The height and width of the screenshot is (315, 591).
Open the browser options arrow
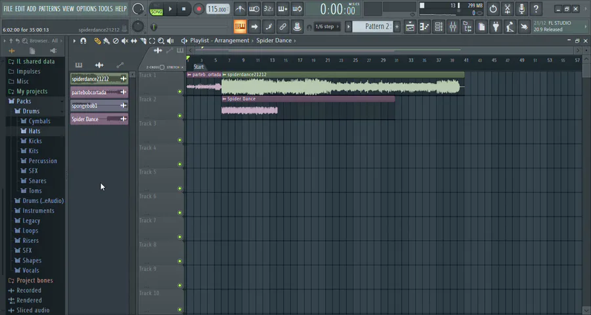(5, 41)
